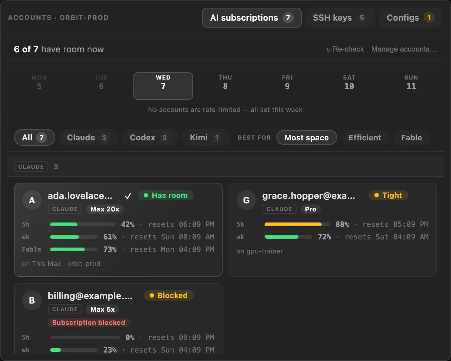Click the Pro plan badge
The height and width of the screenshot is (361, 451).
click(x=311, y=209)
